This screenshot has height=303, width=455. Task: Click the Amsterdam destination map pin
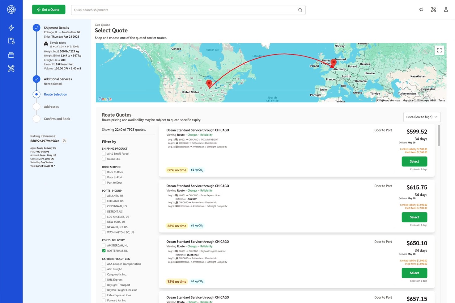click(334, 63)
